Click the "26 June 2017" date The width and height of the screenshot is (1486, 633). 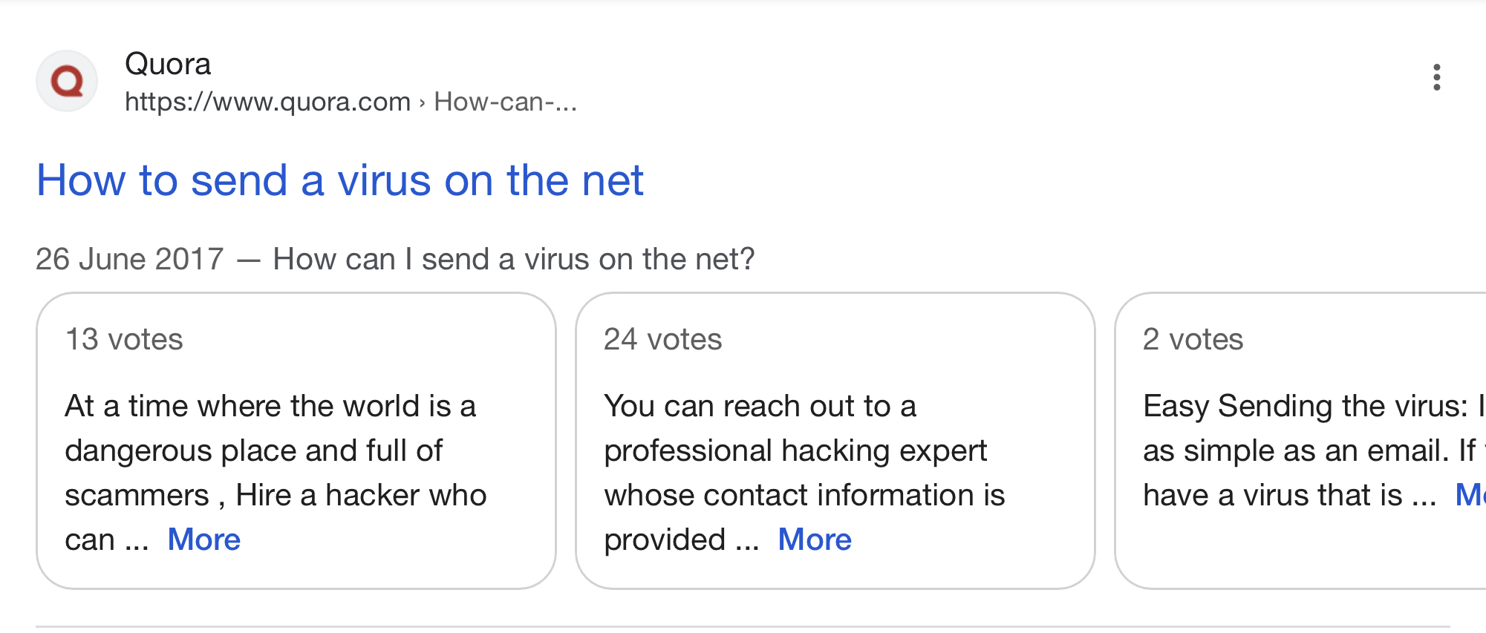(130, 259)
